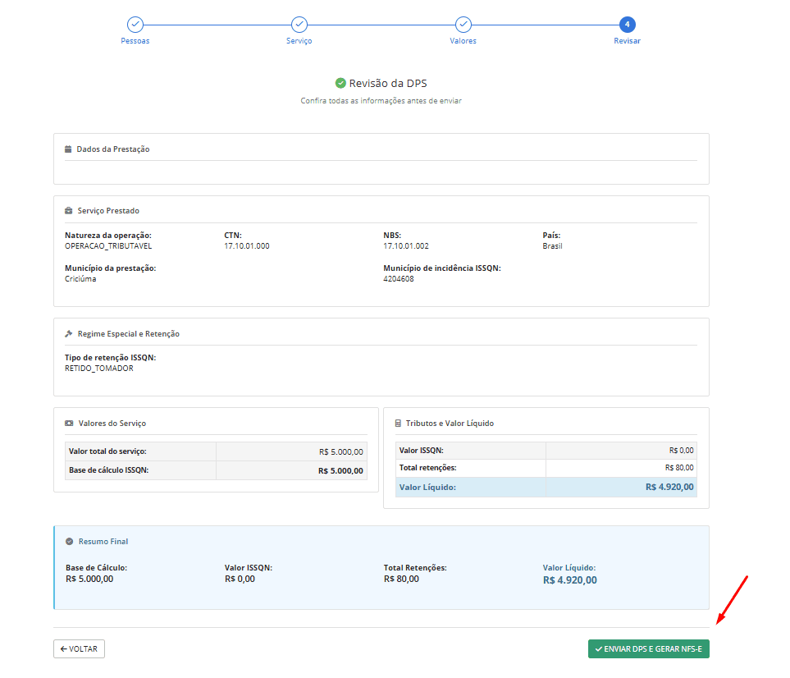Click the Valor total do serviço row
Image resolution: width=790 pixels, height=678 pixels.
tap(217, 451)
